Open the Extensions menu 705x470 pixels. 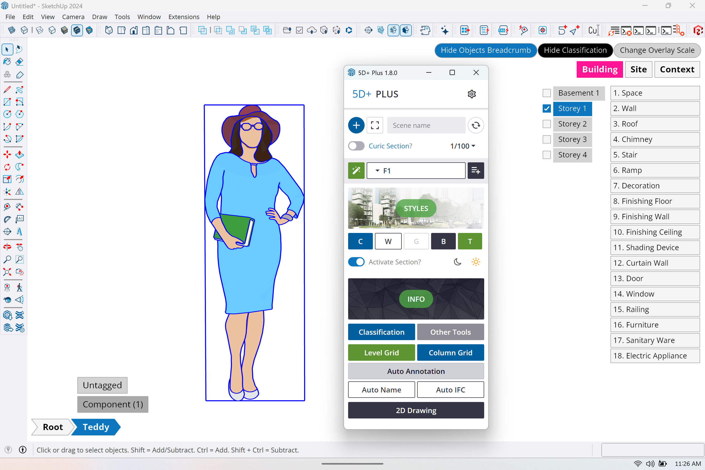[183, 17]
